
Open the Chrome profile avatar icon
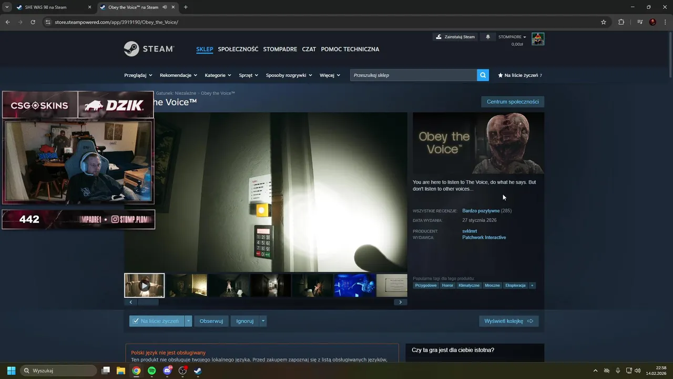pyautogui.click(x=652, y=22)
